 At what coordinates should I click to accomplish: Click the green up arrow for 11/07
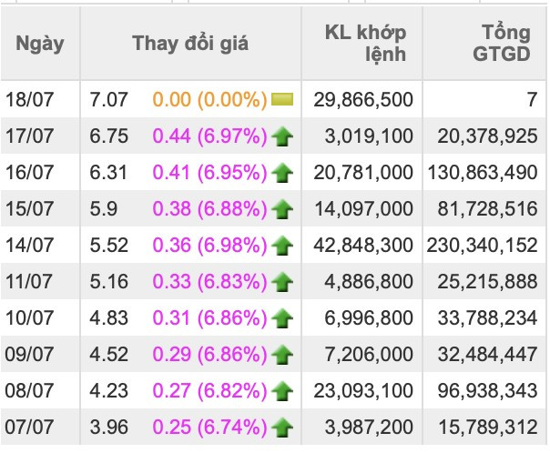[282, 282]
